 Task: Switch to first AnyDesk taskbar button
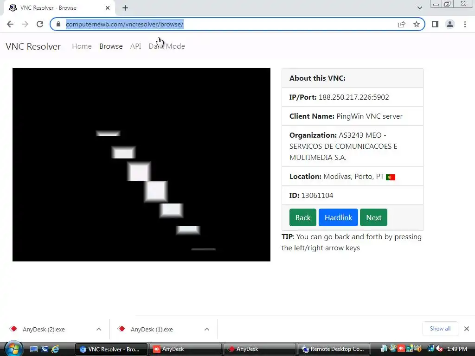coord(185,349)
